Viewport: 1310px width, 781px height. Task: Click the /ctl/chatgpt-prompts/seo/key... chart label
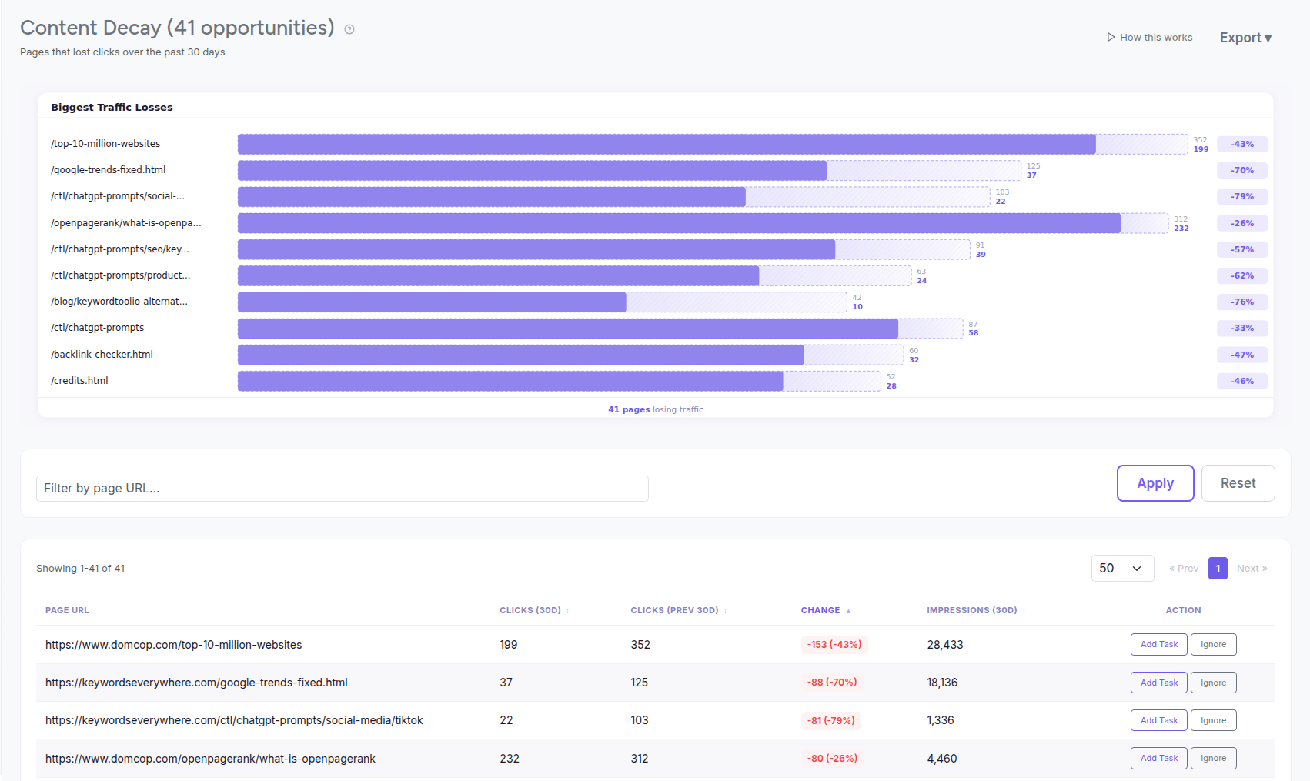tap(120, 249)
